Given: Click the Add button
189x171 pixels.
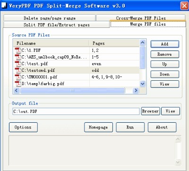Looking at the screenshot, I should pyautogui.click(x=165, y=44).
